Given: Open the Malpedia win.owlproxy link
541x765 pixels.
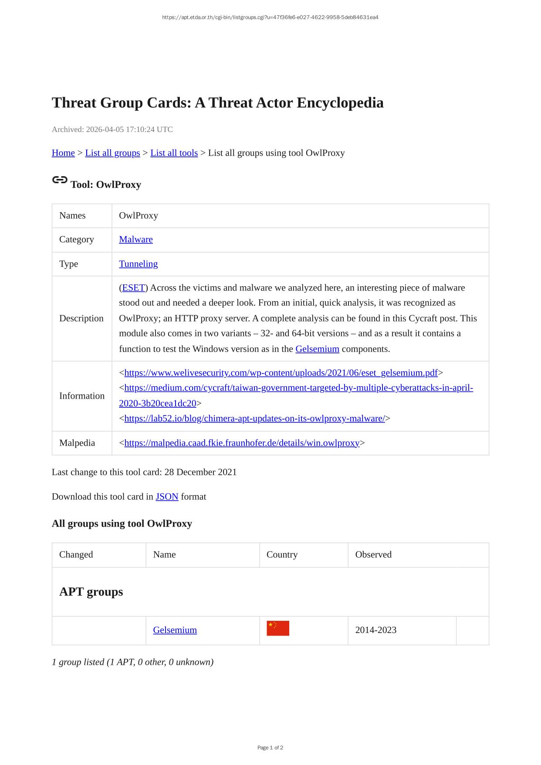Looking at the screenshot, I should (x=242, y=443).
